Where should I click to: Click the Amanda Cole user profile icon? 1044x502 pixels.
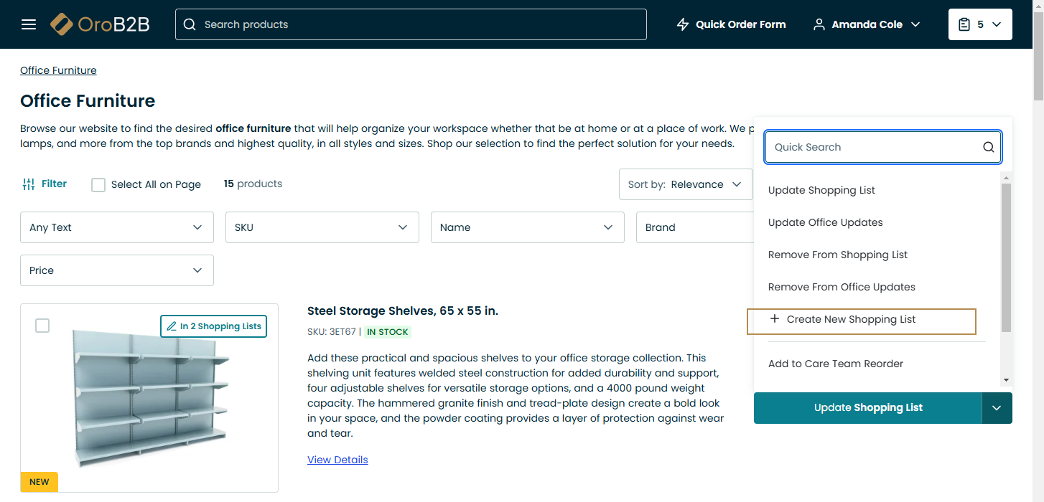click(x=819, y=24)
